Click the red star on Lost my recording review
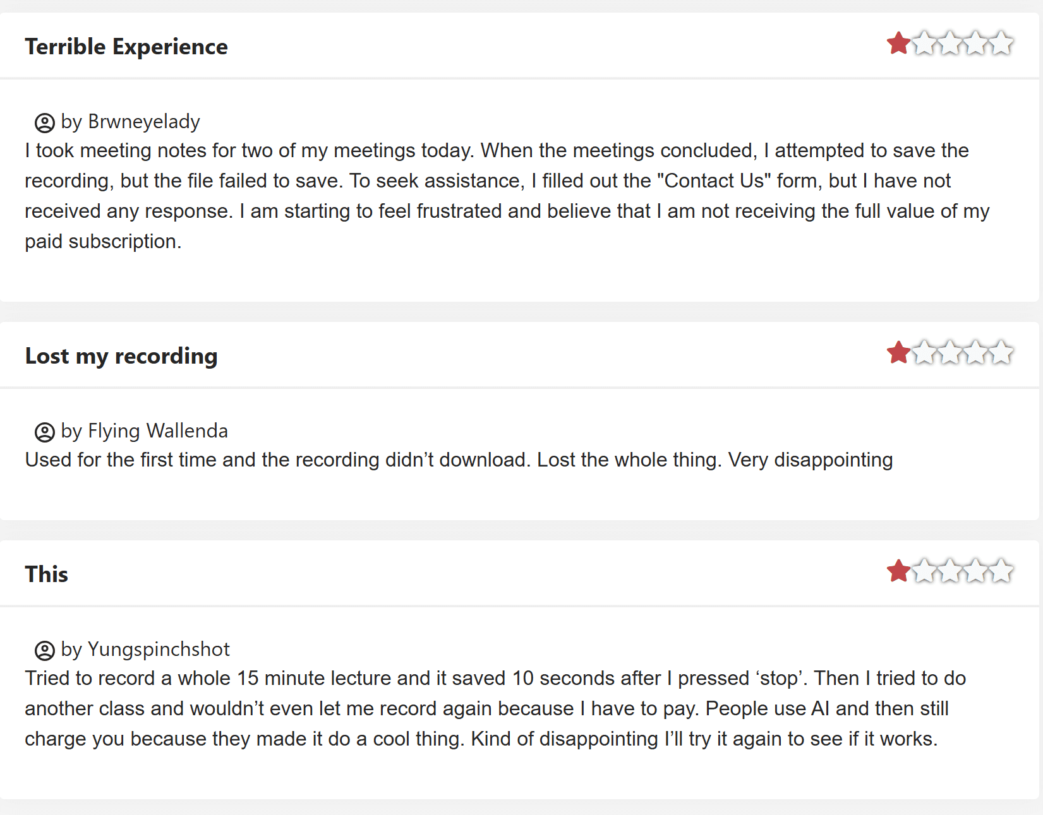Screen dimensions: 1043x815 (x=898, y=353)
